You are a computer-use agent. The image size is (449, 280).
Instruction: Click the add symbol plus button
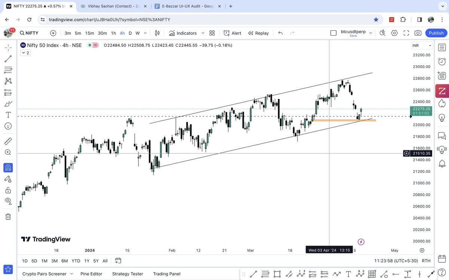point(53,33)
